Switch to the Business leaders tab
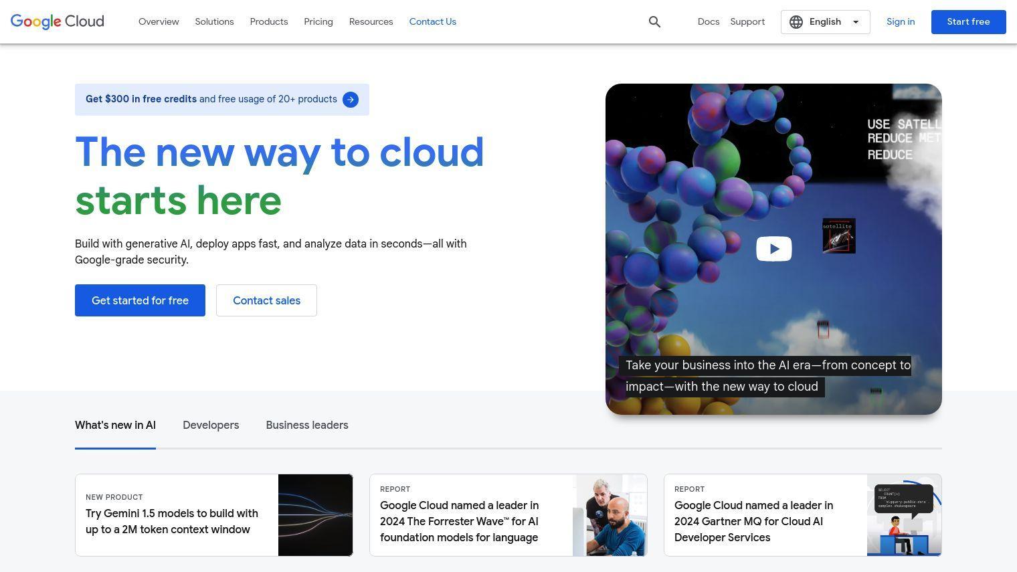Image resolution: width=1017 pixels, height=572 pixels. point(307,425)
